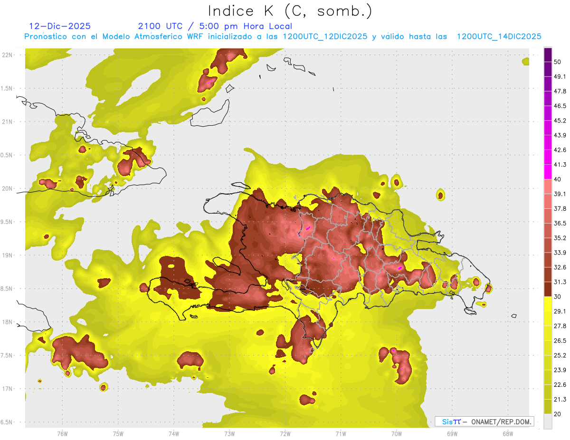The height and width of the screenshot is (440, 570).
Task: Click the "46.5" color scale value
Action: [x=560, y=106]
